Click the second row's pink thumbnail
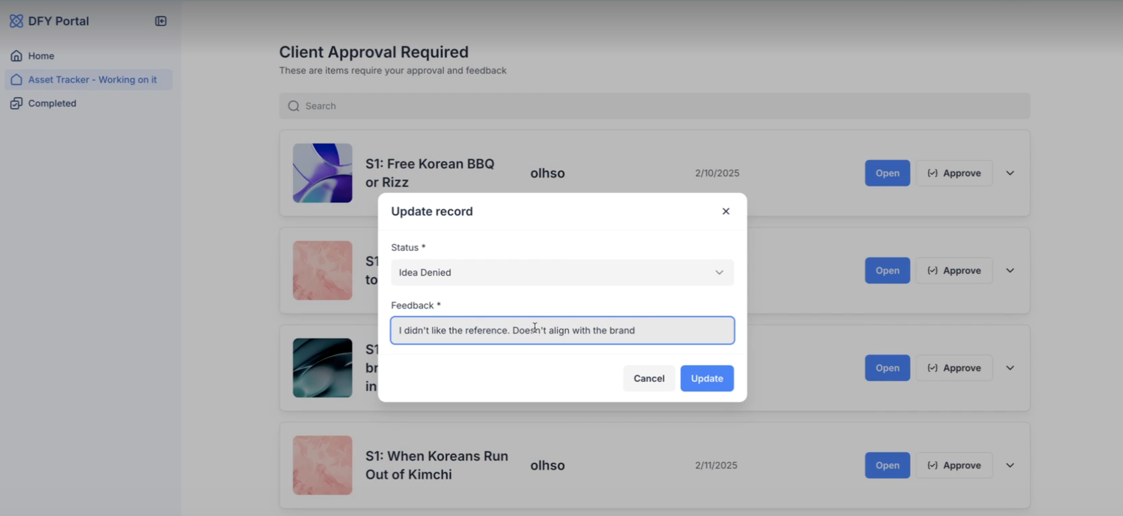The width and height of the screenshot is (1123, 516). [x=322, y=271]
